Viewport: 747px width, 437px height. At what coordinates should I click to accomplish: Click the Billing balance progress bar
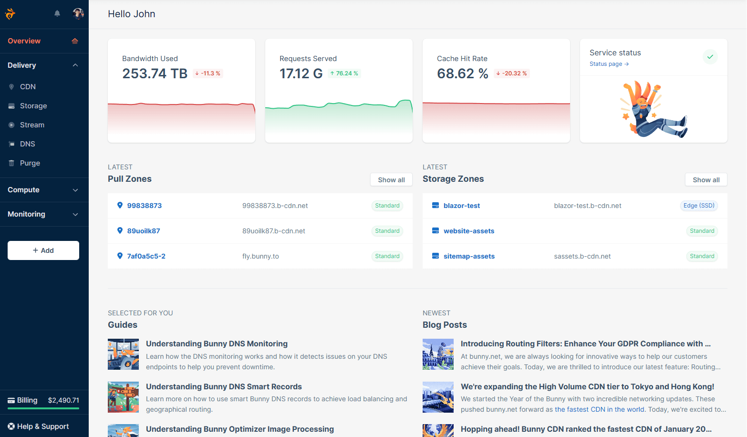(x=43, y=408)
